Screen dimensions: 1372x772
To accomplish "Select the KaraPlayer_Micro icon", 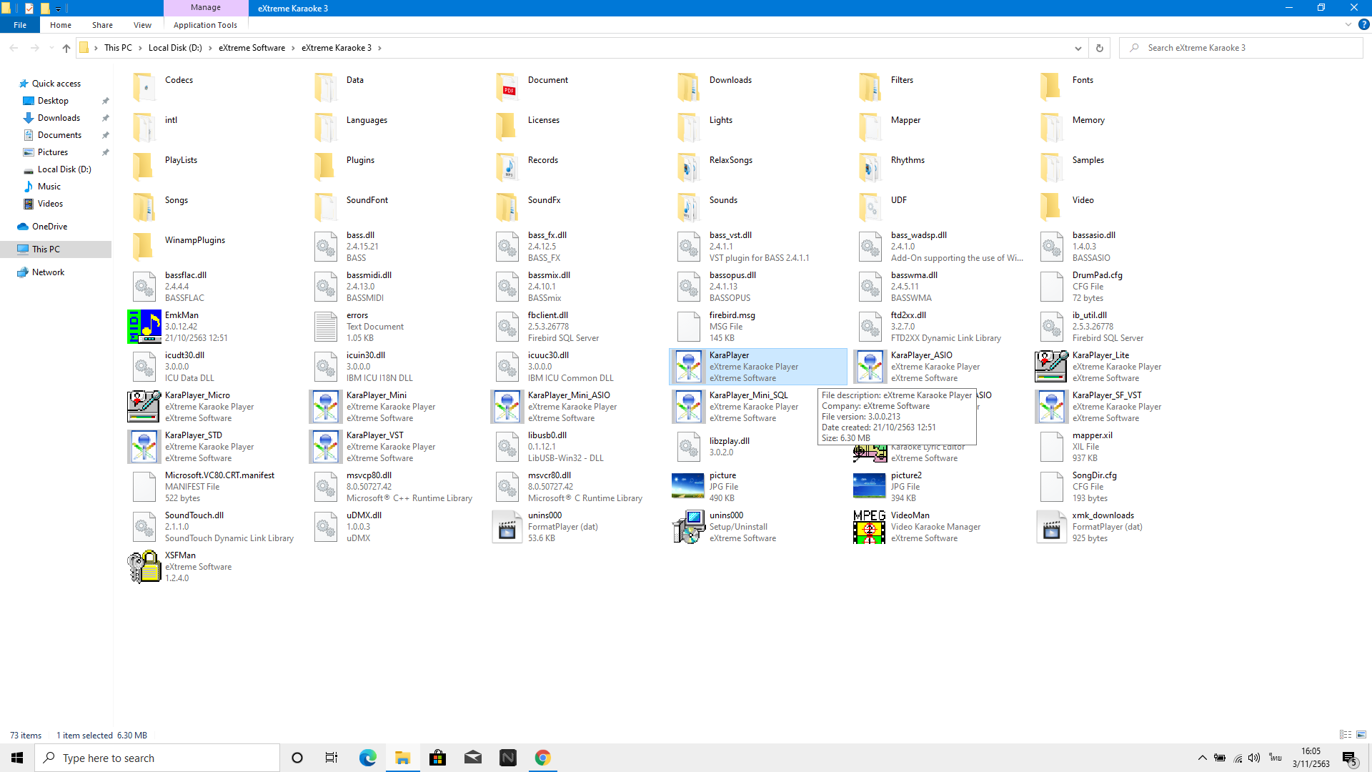I will pyautogui.click(x=144, y=407).
